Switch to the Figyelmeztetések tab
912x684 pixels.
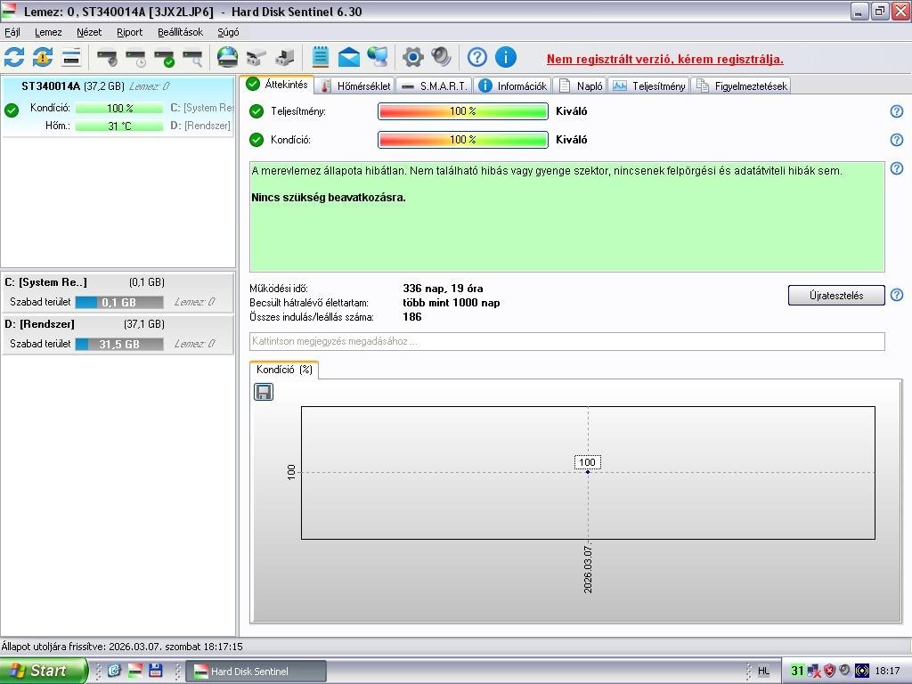pos(741,86)
